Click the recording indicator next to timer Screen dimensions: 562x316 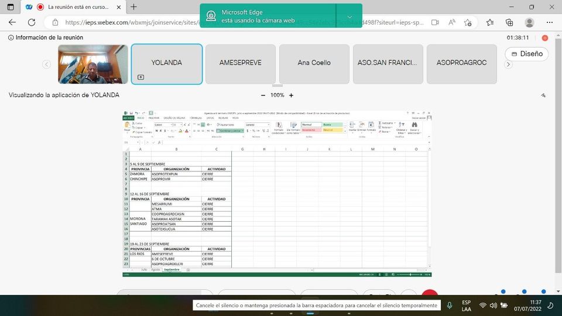coord(544,37)
